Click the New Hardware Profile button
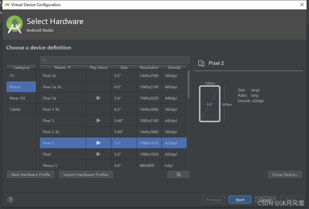This screenshot has height=209, width=309. pyautogui.click(x=31, y=174)
